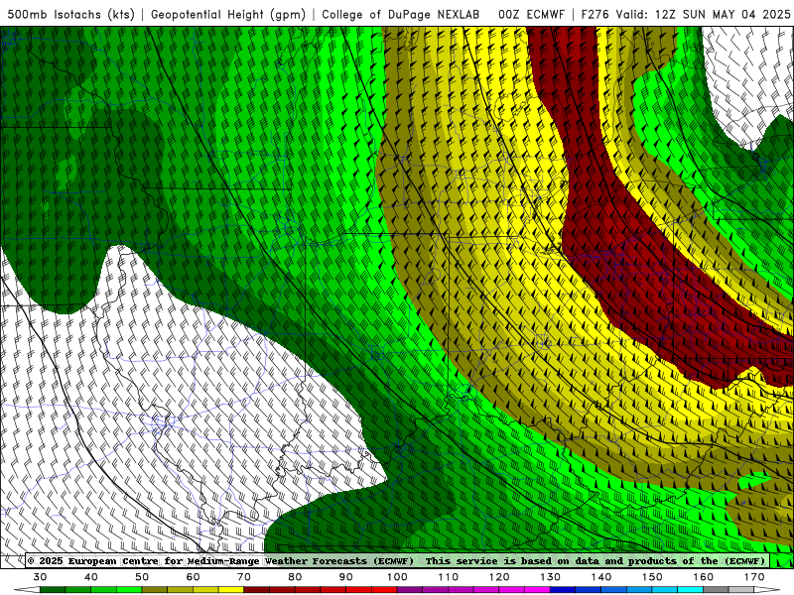The image size is (794, 595).
Task: Click the 30–35 kt darkest green legend swatch
Action: [x=53, y=590]
